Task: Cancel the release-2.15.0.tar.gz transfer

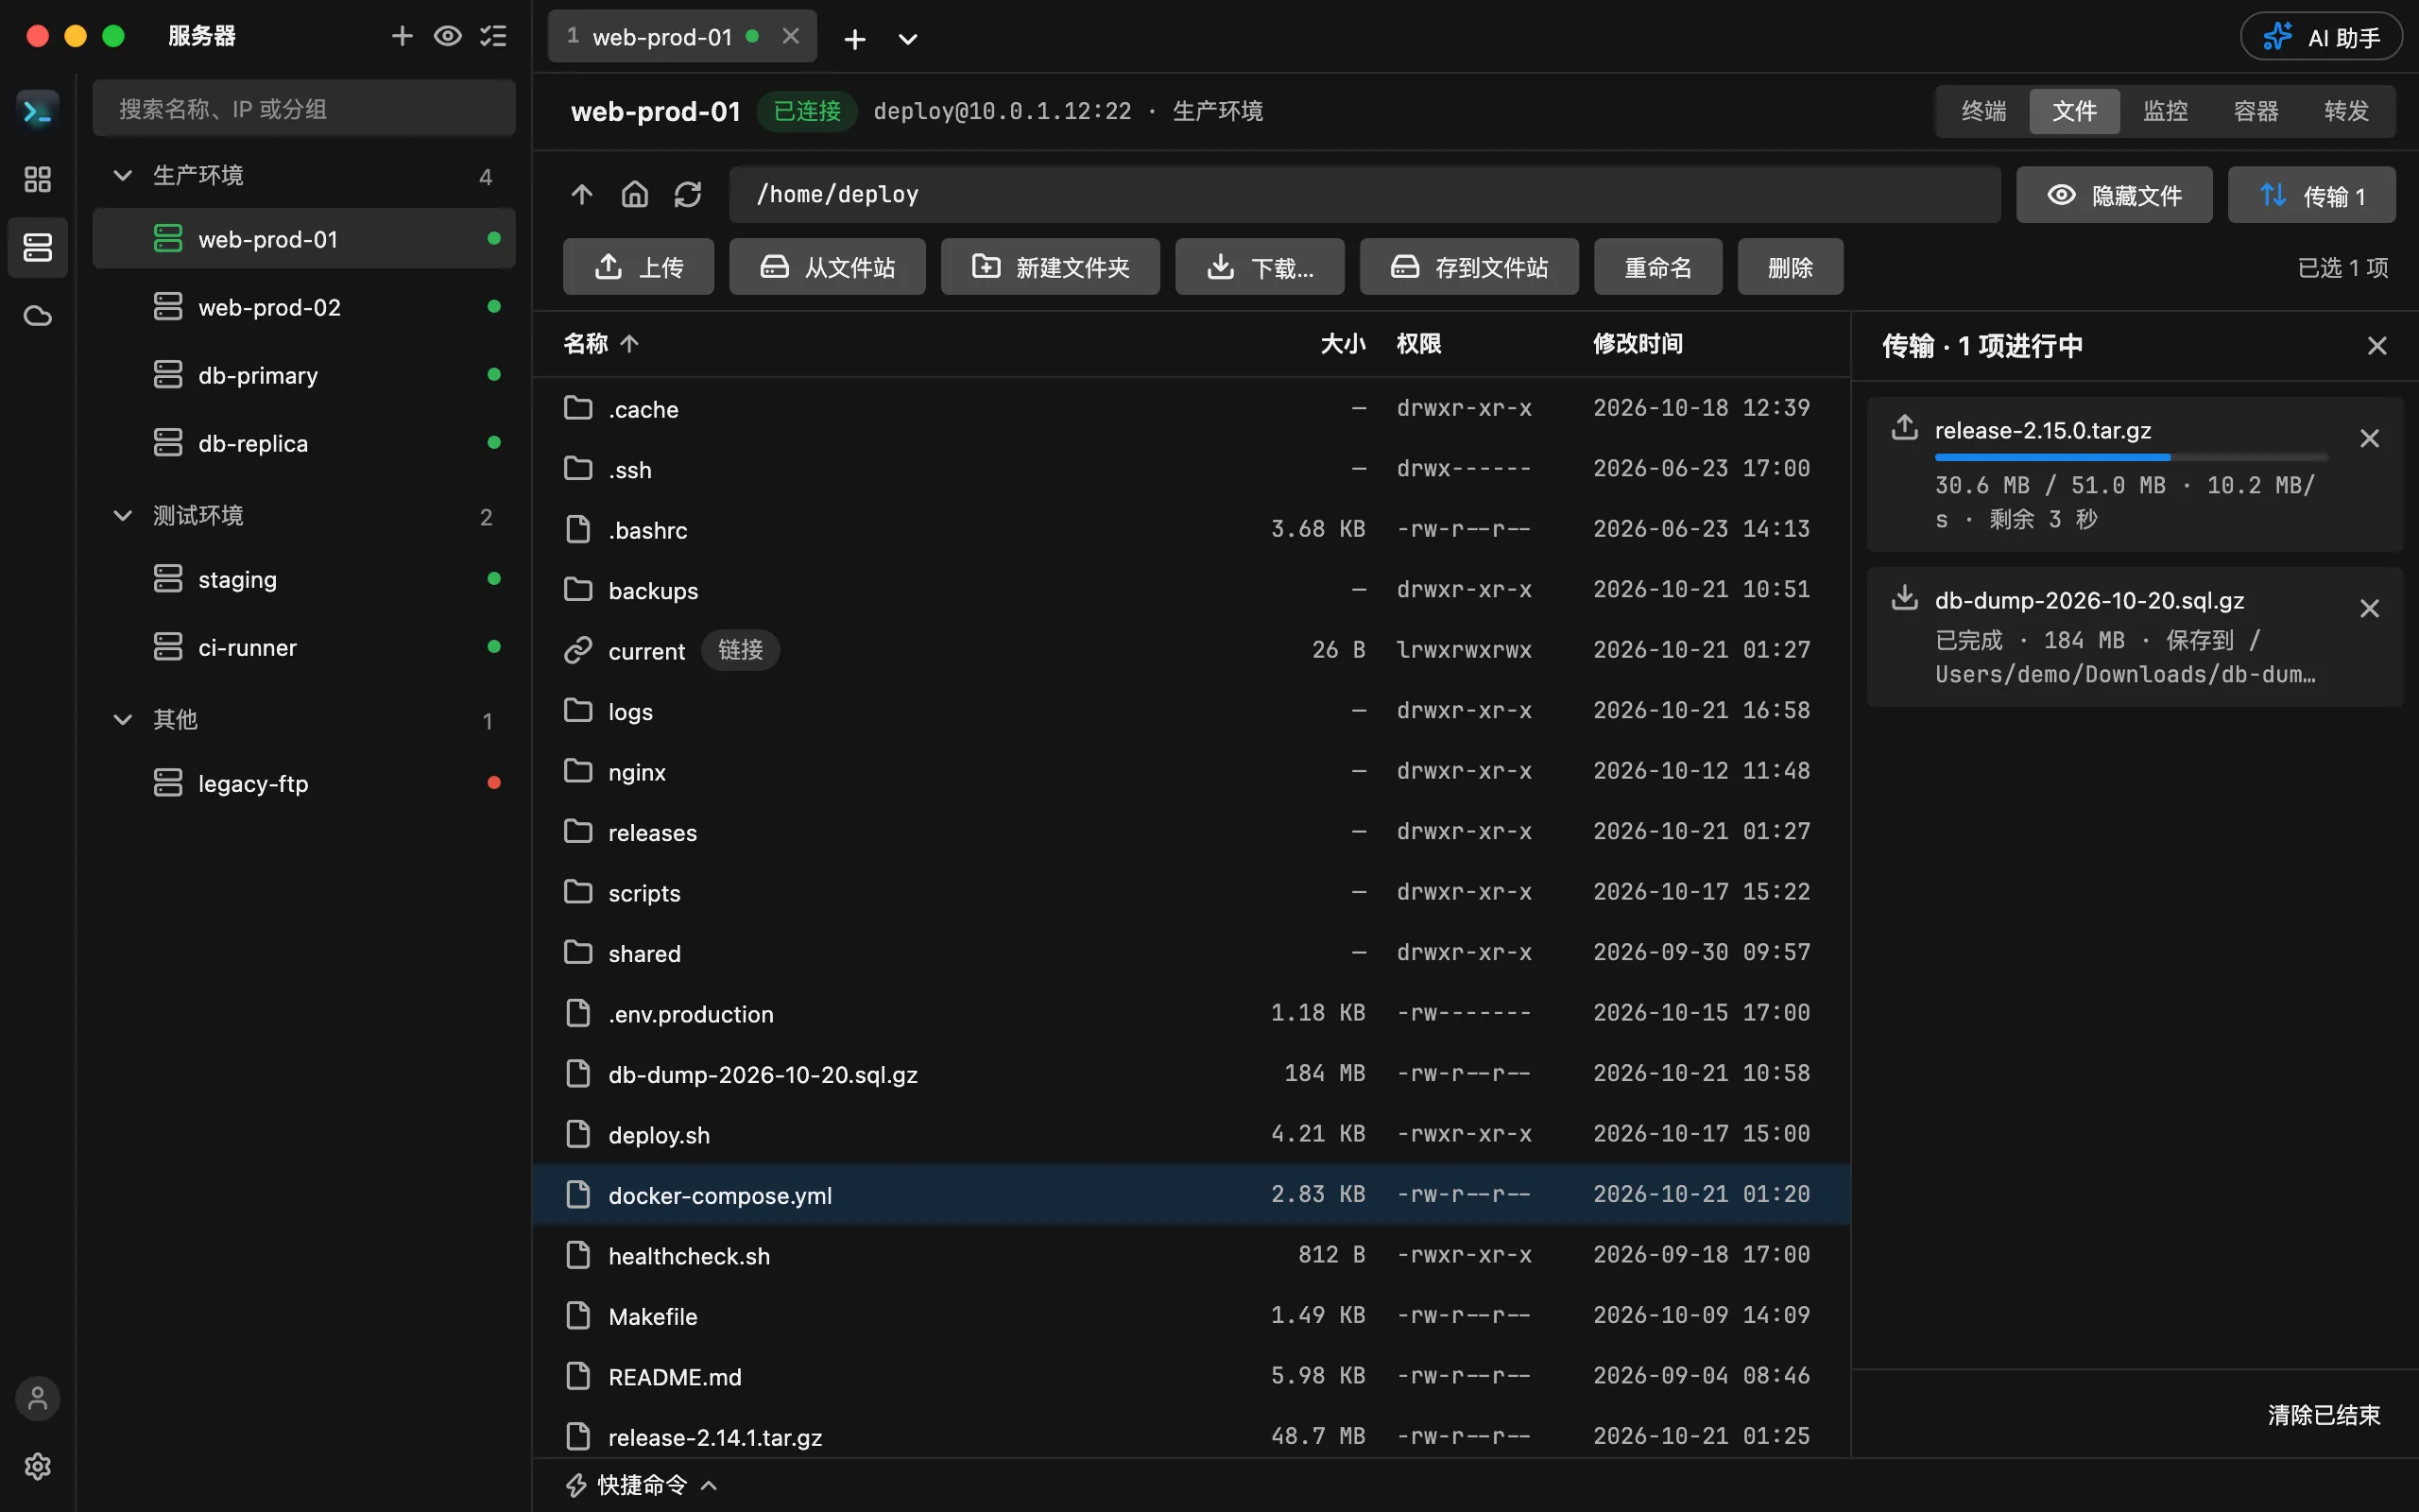Action: pos(2369,438)
